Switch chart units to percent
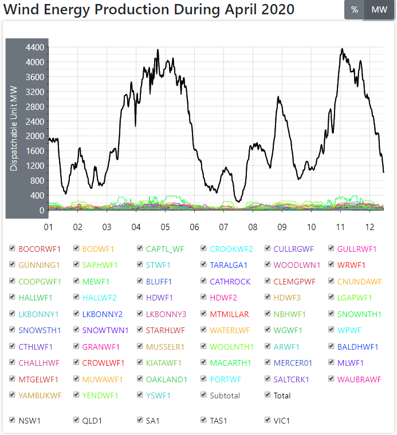This screenshot has height=435, width=397. pyautogui.click(x=355, y=10)
